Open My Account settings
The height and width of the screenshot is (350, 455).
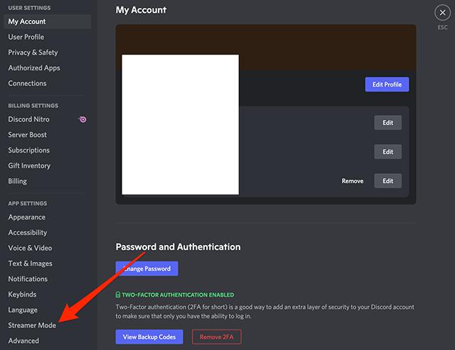[48, 21]
